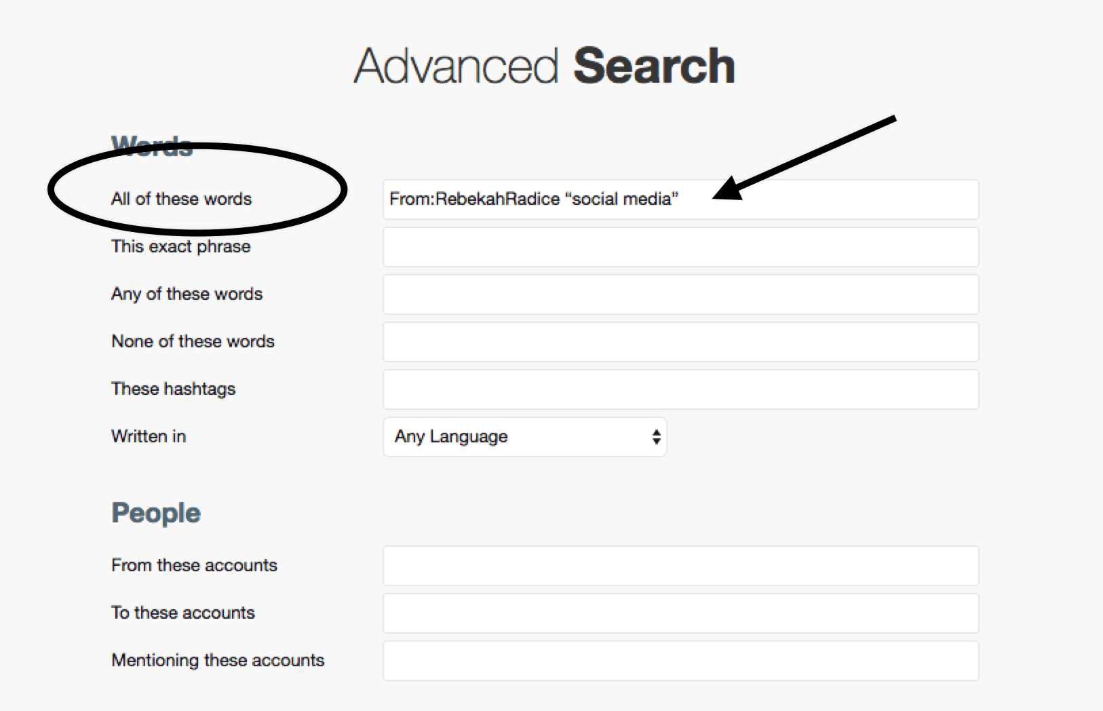Image resolution: width=1103 pixels, height=711 pixels.
Task: Click the 'All of these words' input field
Action: (x=680, y=199)
